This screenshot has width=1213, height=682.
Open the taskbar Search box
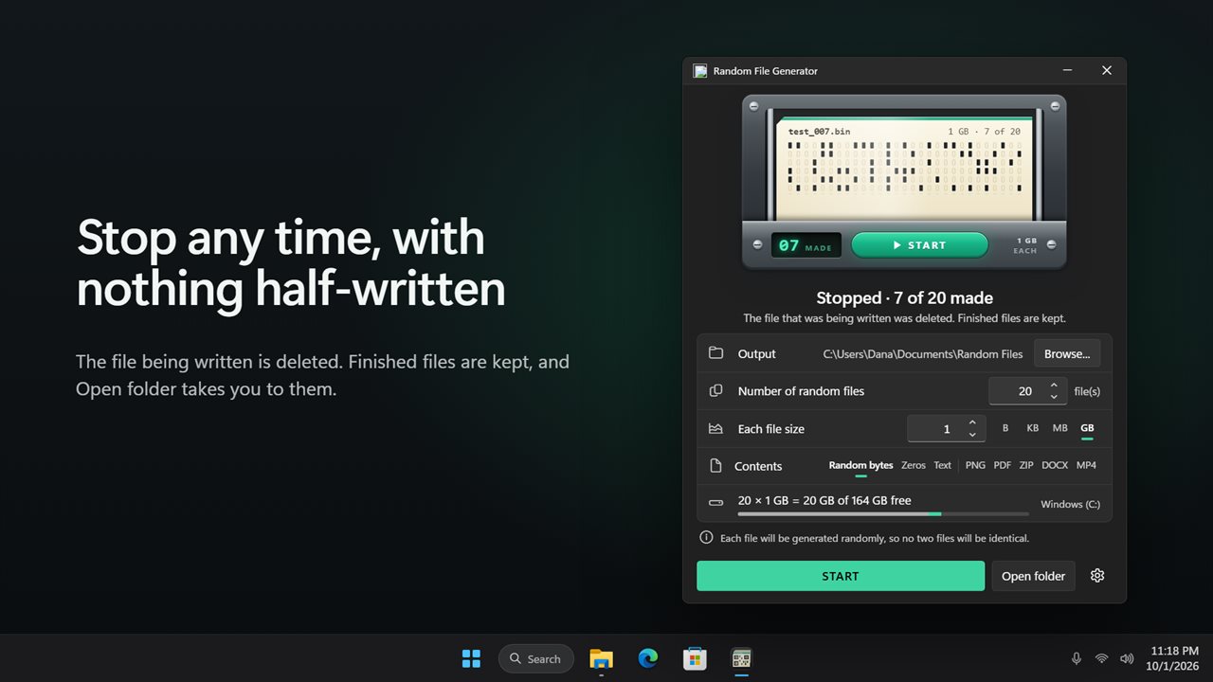click(x=536, y=658)
